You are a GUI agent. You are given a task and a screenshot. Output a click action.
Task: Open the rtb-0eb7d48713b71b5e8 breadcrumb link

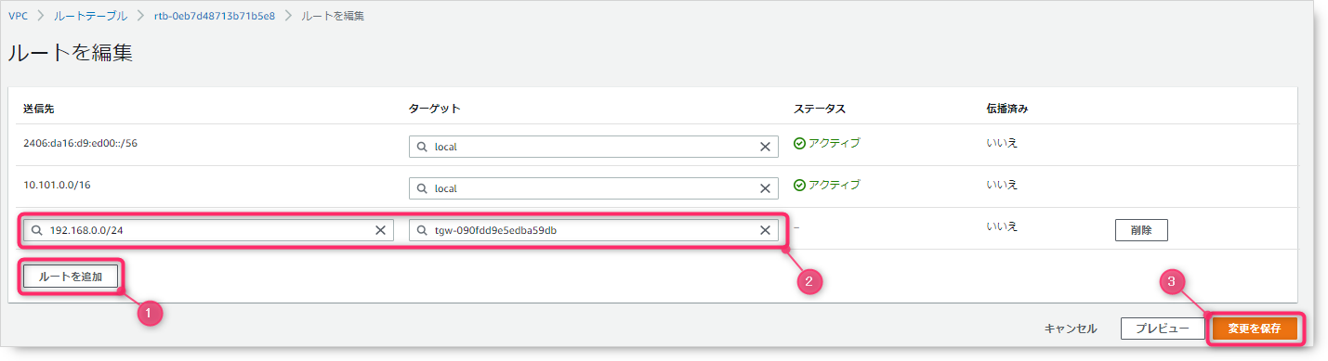pos(215,16)
